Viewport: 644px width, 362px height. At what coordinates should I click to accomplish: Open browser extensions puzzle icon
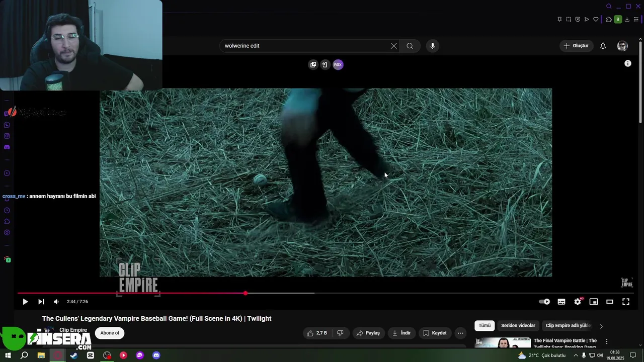coord(609,20)
